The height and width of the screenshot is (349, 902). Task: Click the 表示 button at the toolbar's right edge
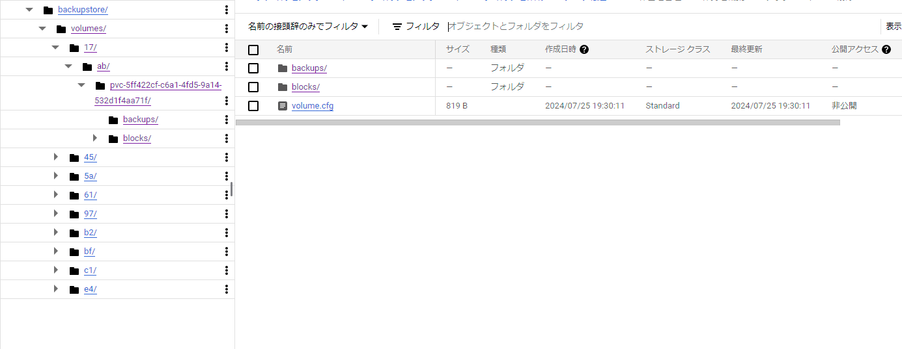(893, 27)
